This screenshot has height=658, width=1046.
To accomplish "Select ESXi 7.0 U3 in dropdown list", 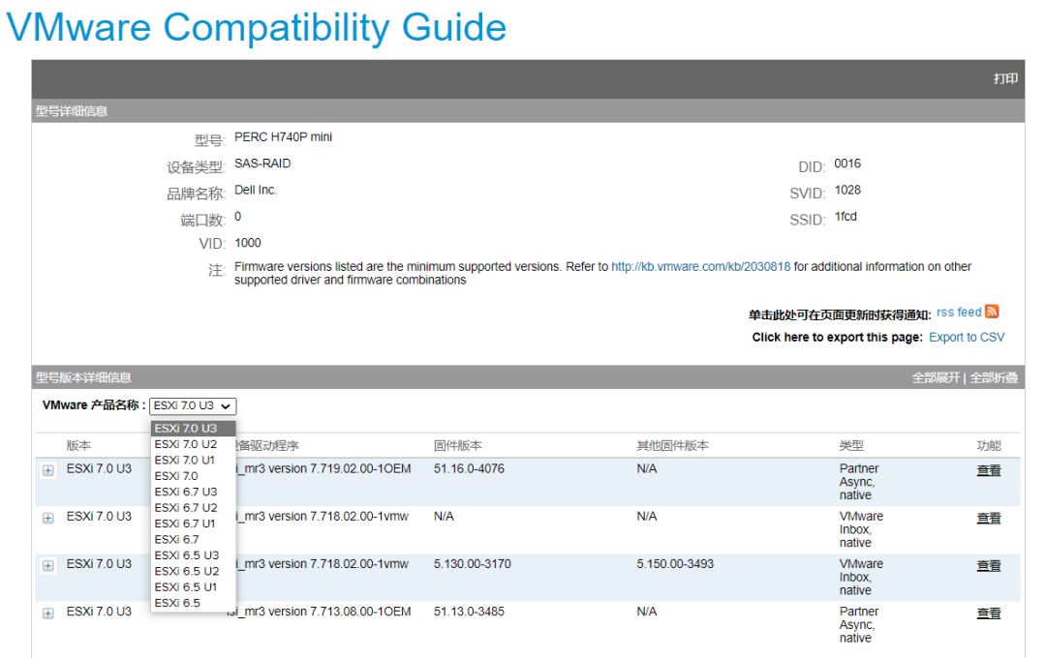I will click(194, 428).
